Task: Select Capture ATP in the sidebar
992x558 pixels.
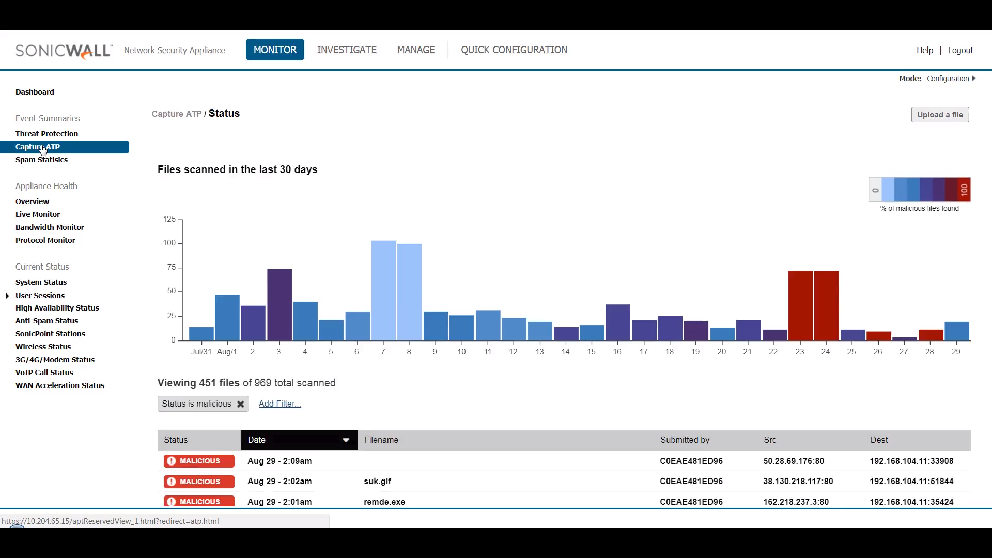Action: (x=65, y=147)
